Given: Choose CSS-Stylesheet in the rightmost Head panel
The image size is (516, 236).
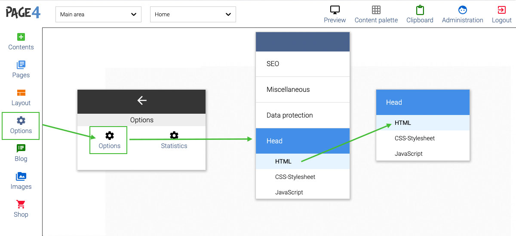Looking at the screenshot, I should click(423, 138).
